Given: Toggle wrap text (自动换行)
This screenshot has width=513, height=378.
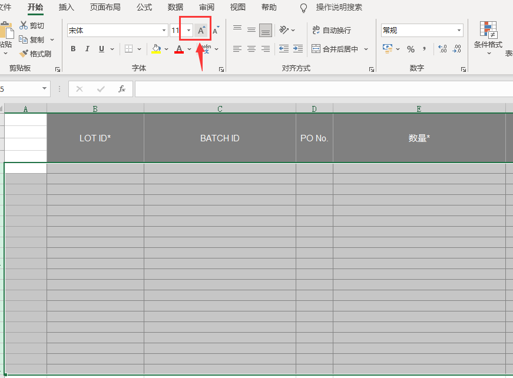Looking at the screenshot, I should [332, 30].
